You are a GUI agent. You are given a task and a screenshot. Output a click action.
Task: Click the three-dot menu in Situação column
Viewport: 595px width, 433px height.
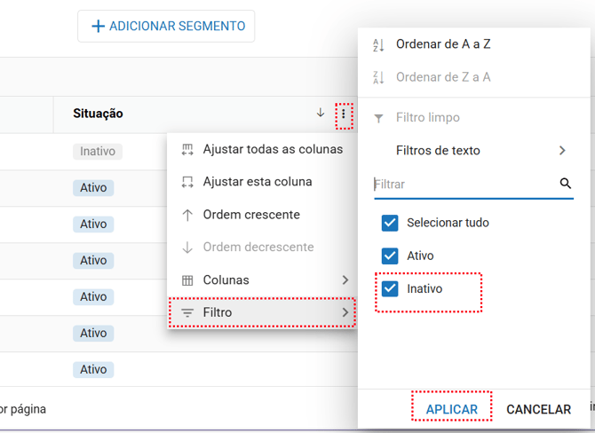pyautogui.click(x=344, y=114)
